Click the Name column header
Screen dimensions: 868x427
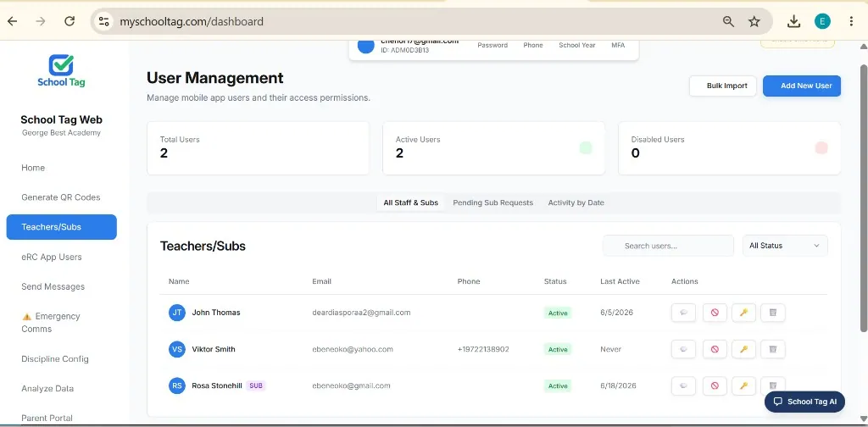click(x=179, y=281)
